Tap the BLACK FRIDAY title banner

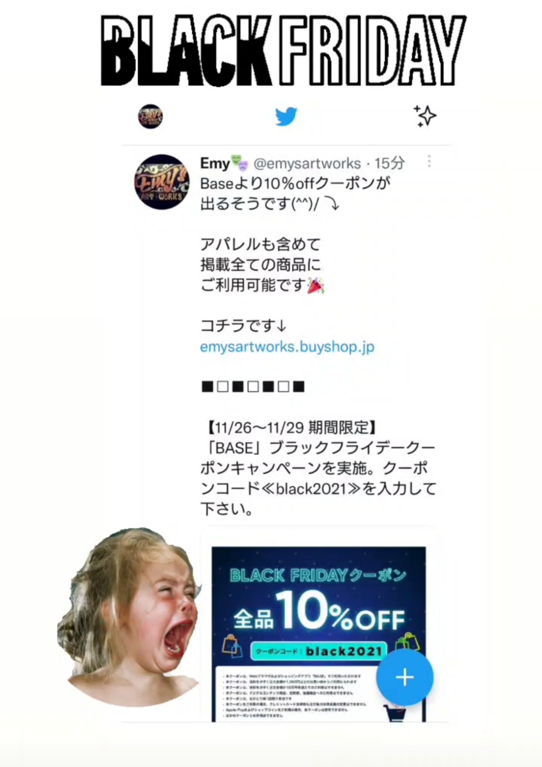coord(283,51)
